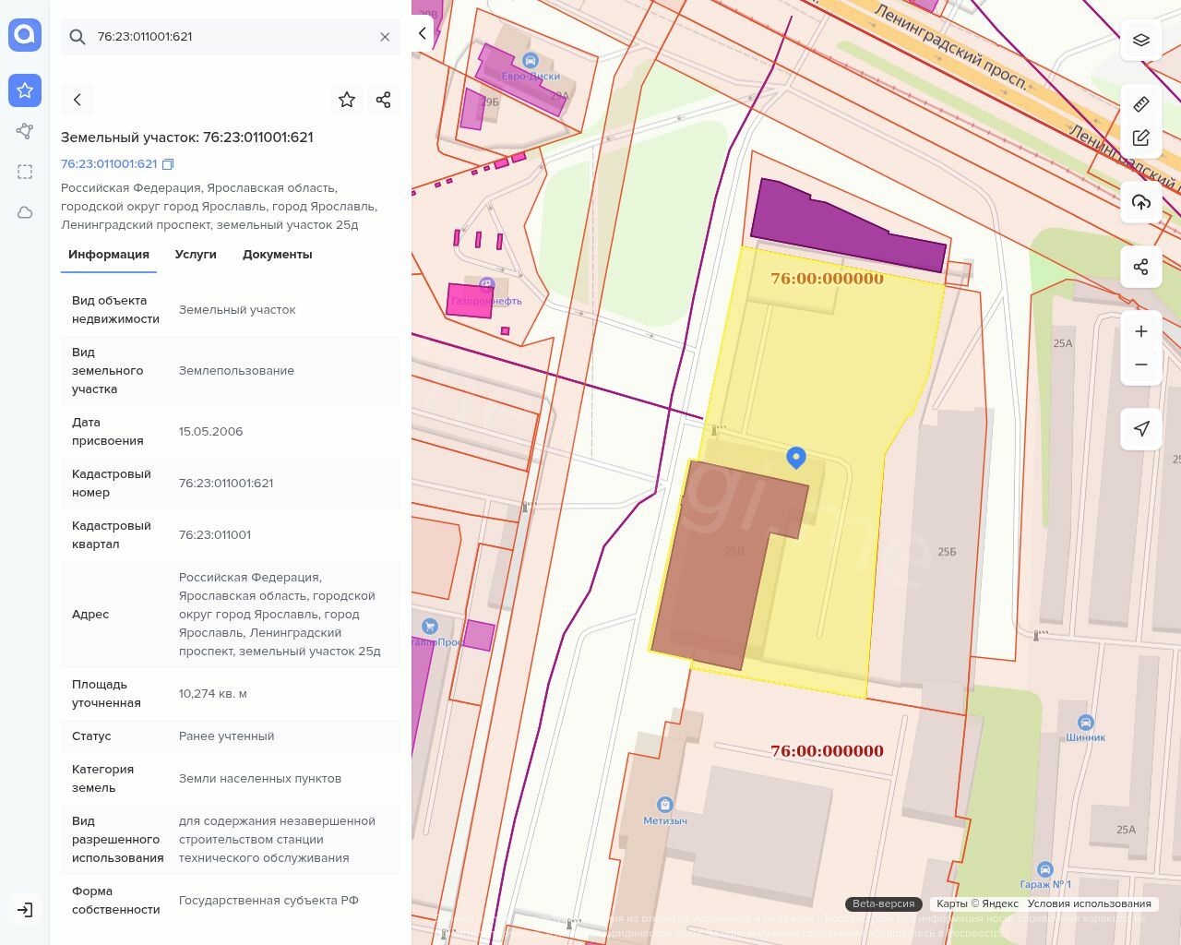1181x945 pixels.
Task: Copy the cadastral number 76:23:011001:621
Action: [168, 164]
